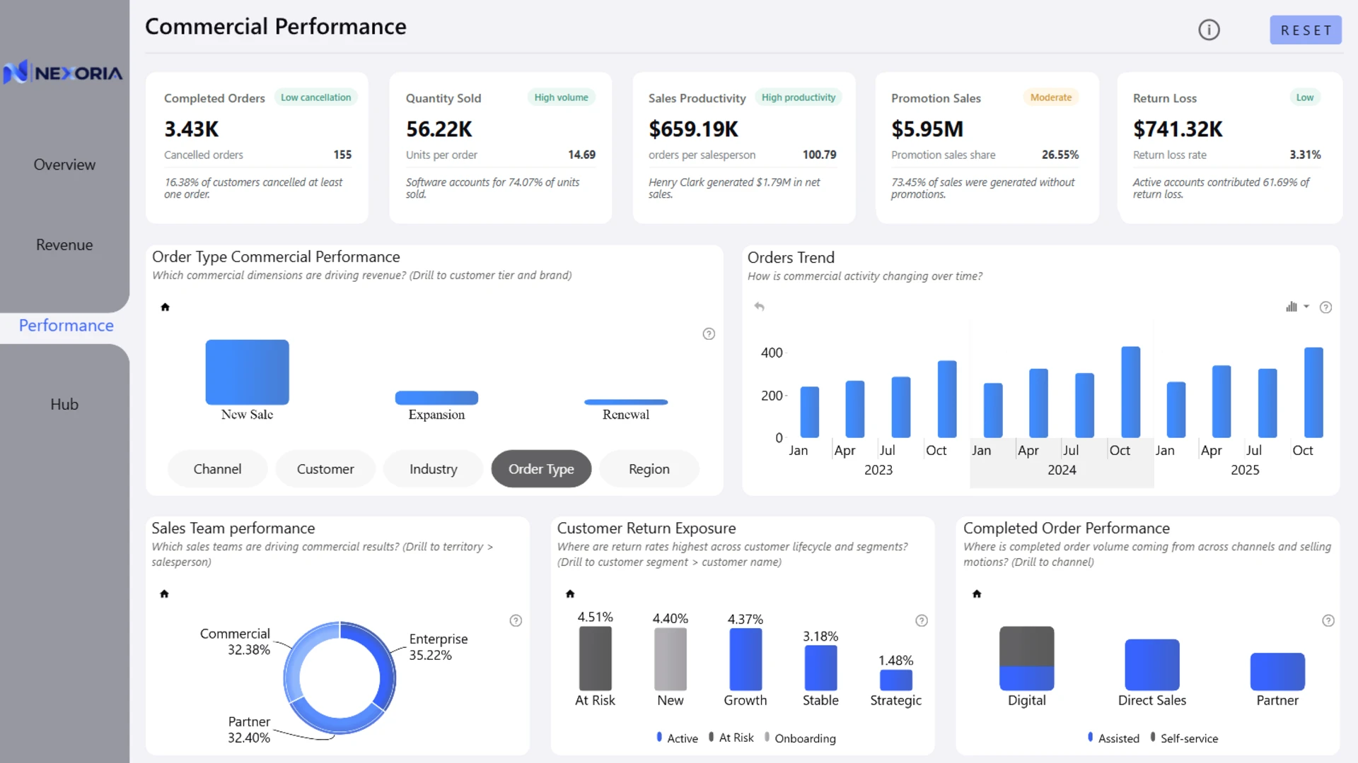This screenshot has width=1358, height=763.
Task: Select the Industry dimension pill
Action: click(433, 469)
